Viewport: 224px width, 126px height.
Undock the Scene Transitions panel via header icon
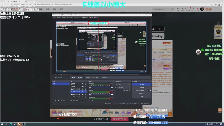click(130, 81)
